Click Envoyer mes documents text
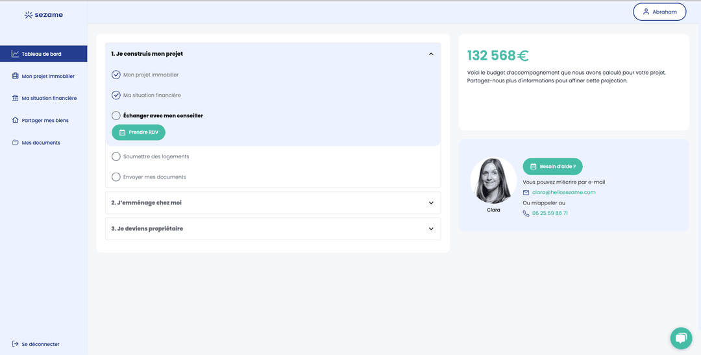This screenshot has height=355, width=701. click(x=154, y=177)
